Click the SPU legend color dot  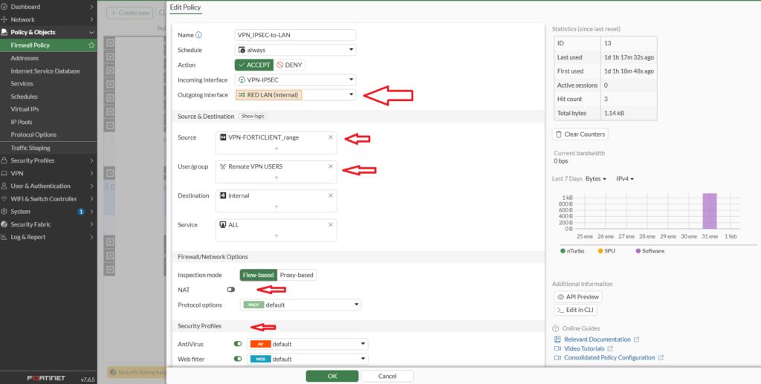pyautogui.click(x=600, y=251)
